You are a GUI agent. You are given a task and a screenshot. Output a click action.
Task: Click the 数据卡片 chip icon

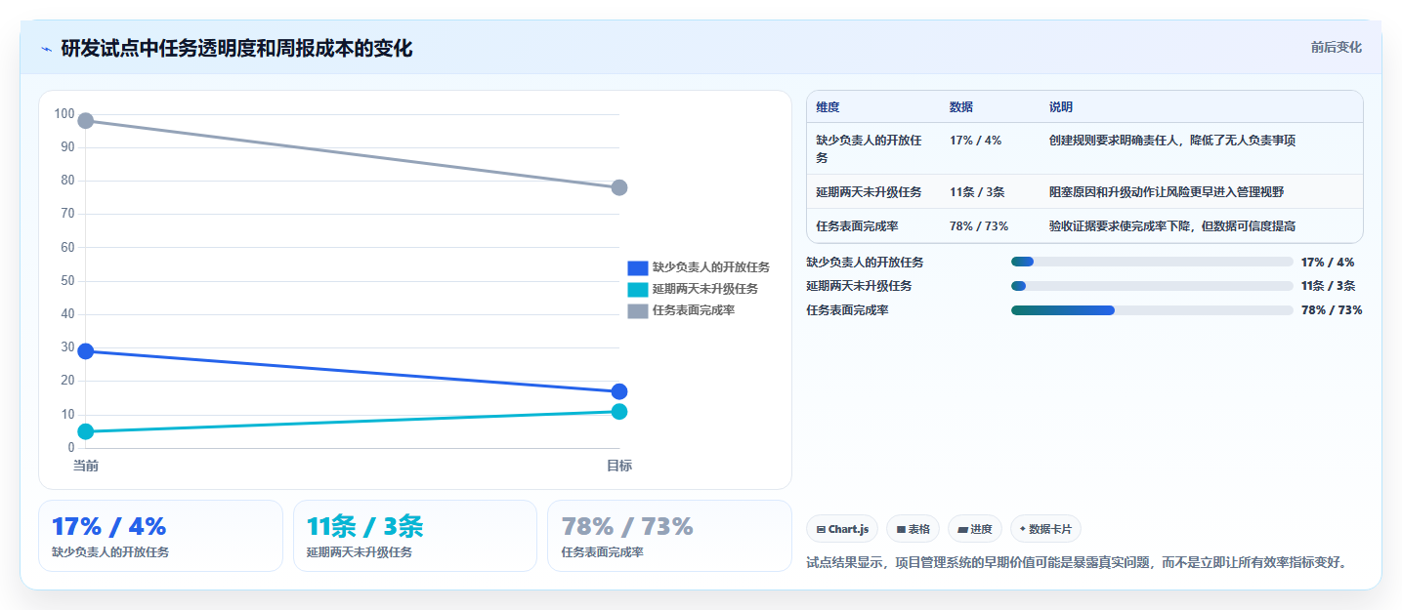[x=1022, y=529]
